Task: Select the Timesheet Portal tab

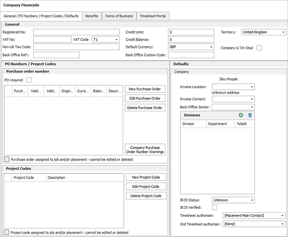Action: tap(153, 16)
